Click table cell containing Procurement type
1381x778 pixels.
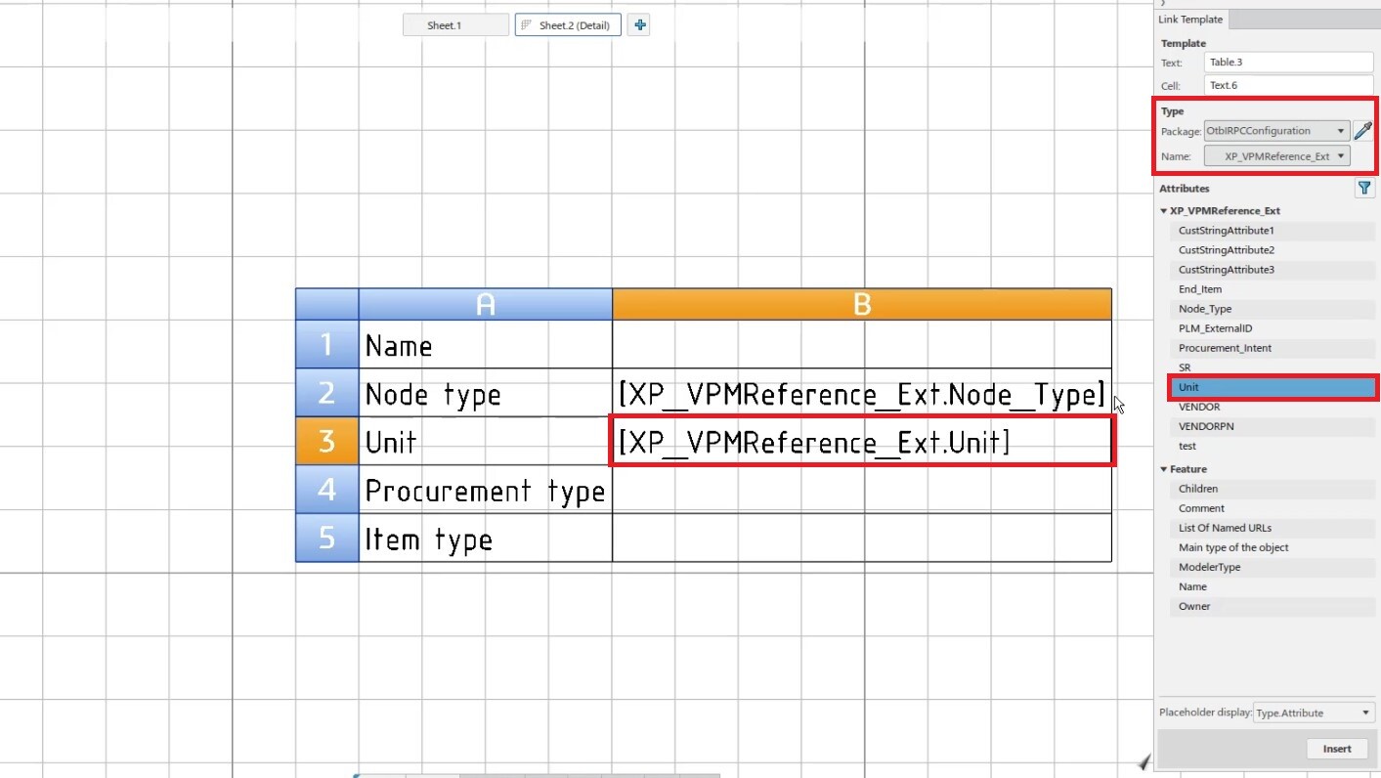point(486,490)
